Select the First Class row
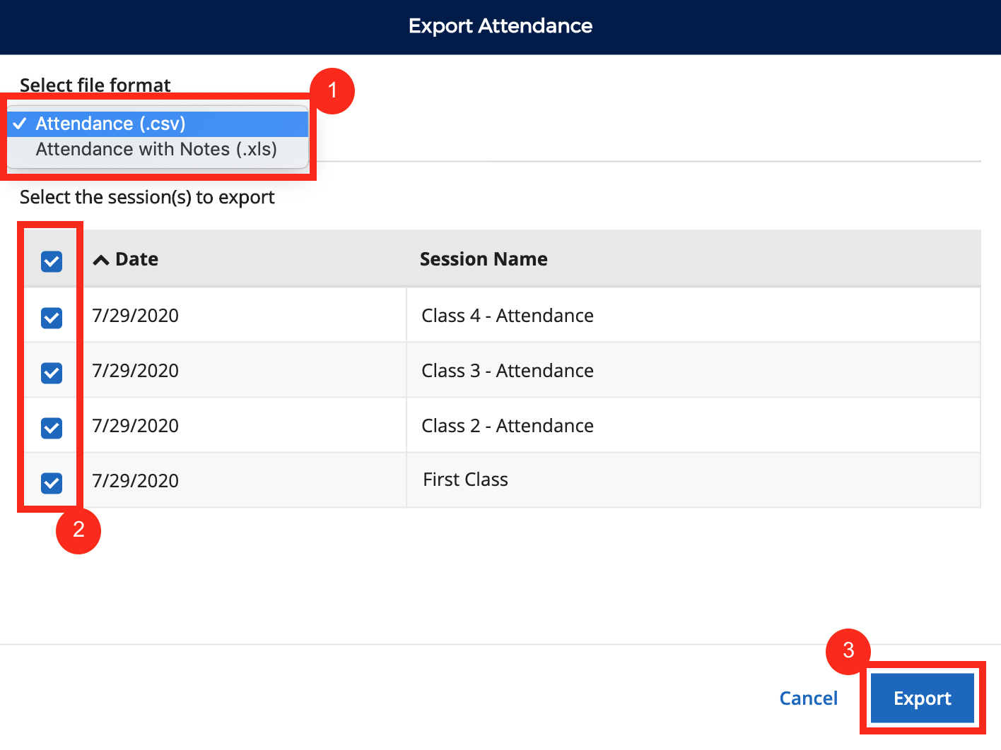The image size is (1001, 750). (x=465, y=480)
